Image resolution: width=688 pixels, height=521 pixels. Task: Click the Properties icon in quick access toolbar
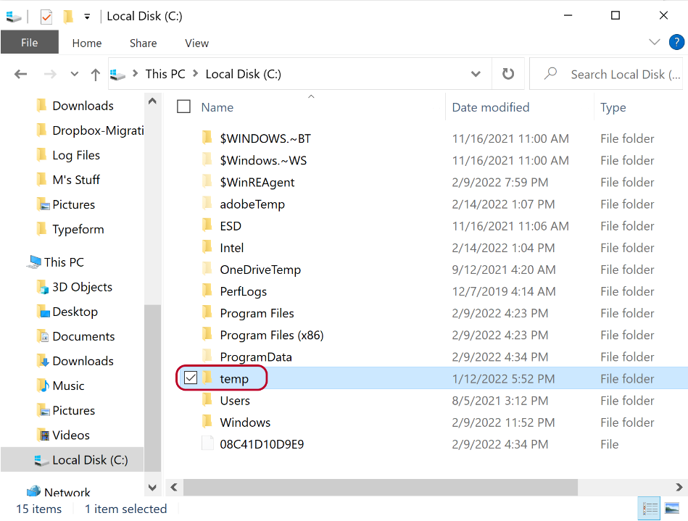46,16
